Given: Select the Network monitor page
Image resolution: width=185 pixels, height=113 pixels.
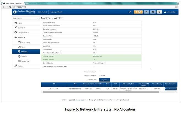Looking at the screenshot, I should point(24,56).
